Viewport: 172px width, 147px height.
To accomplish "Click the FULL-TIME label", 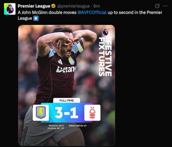I will tap(67, 101).
